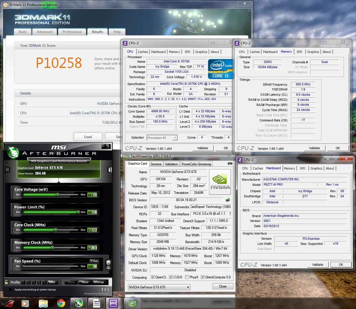Click OK in the CPU-Z Mainboard window
This screenshot has height=309, width=356.
pyautogui.click(x=341, y=265)
